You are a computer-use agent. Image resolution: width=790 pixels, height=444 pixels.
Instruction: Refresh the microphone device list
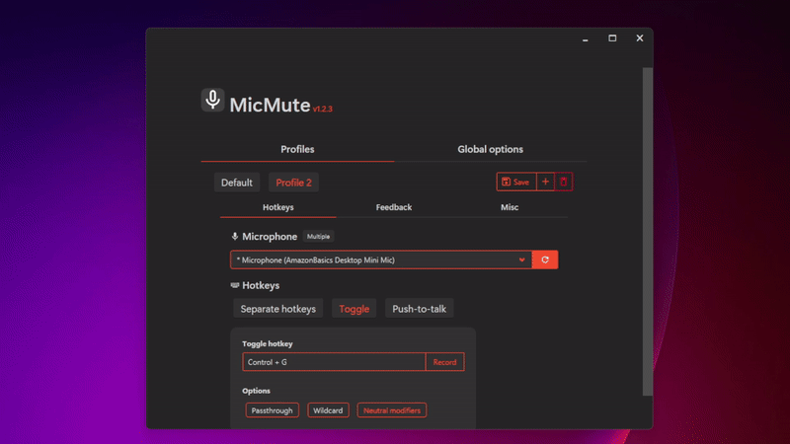pos(545,259)
